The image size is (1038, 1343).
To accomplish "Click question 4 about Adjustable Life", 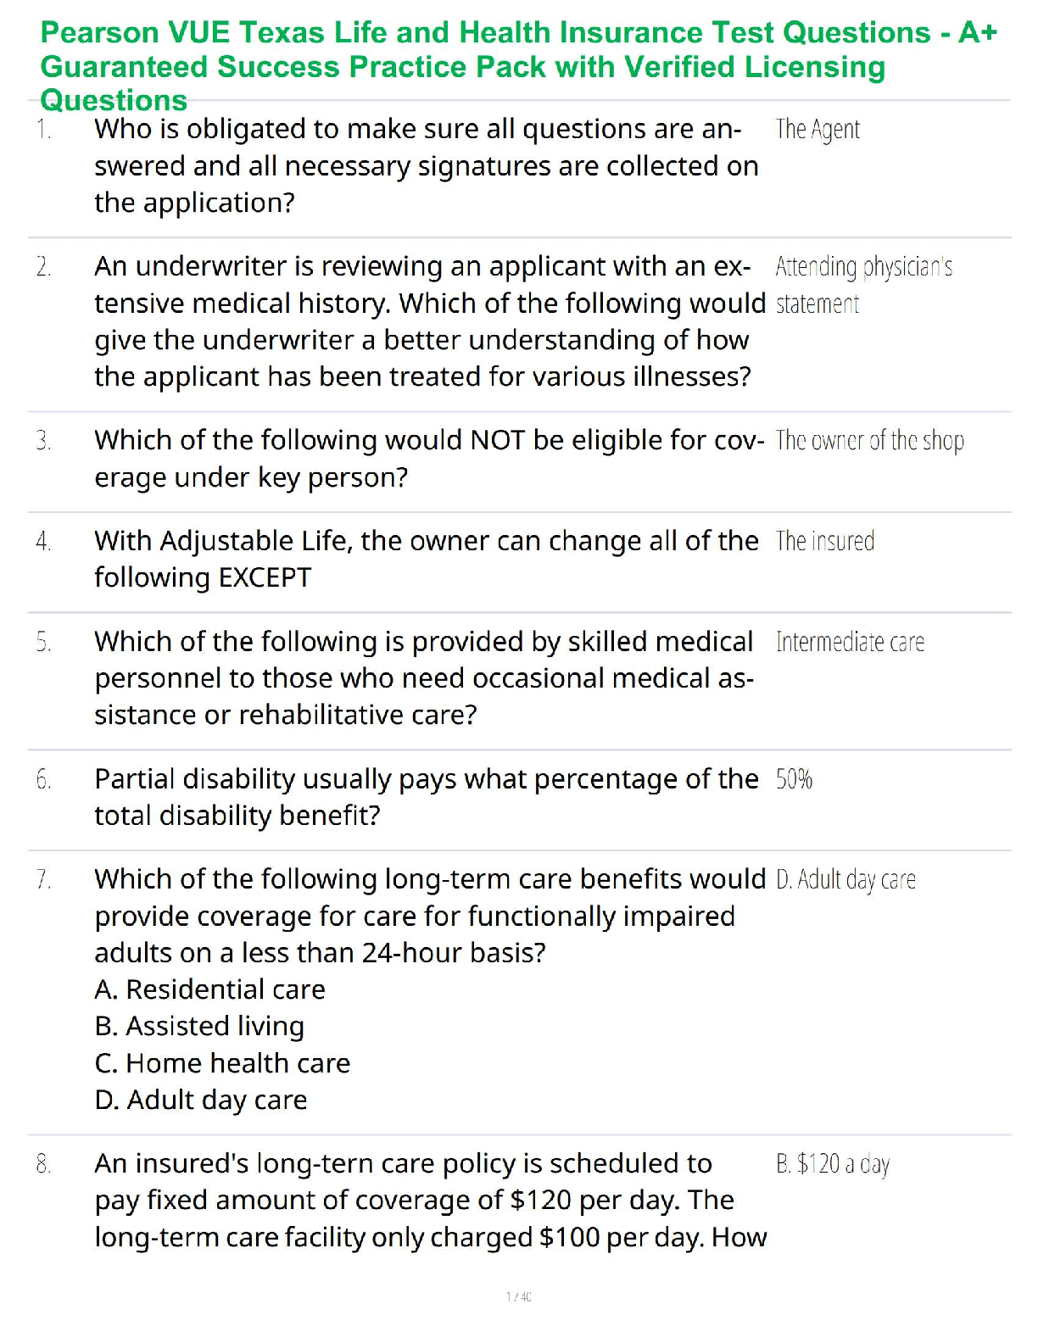I will pyautogui.click(x=426, y=559).
